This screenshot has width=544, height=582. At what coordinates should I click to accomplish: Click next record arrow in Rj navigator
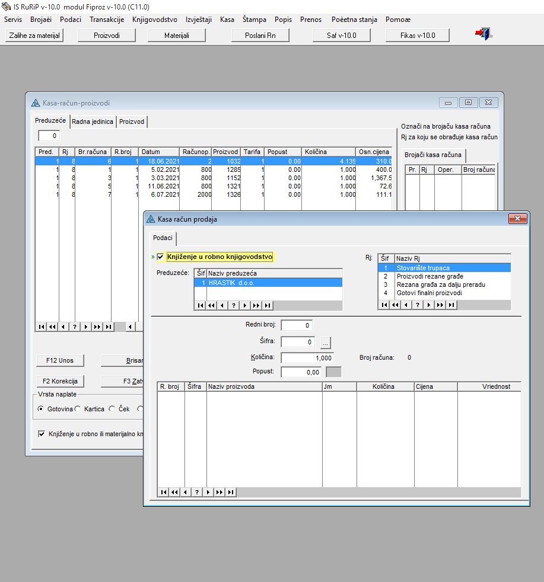428,305
